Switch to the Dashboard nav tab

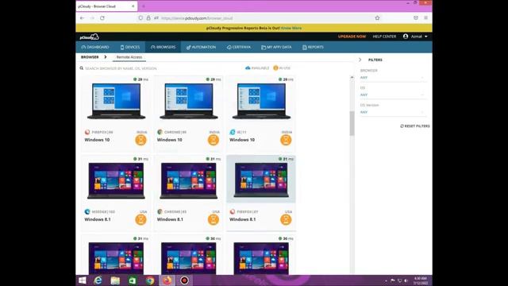pos(95,48)
